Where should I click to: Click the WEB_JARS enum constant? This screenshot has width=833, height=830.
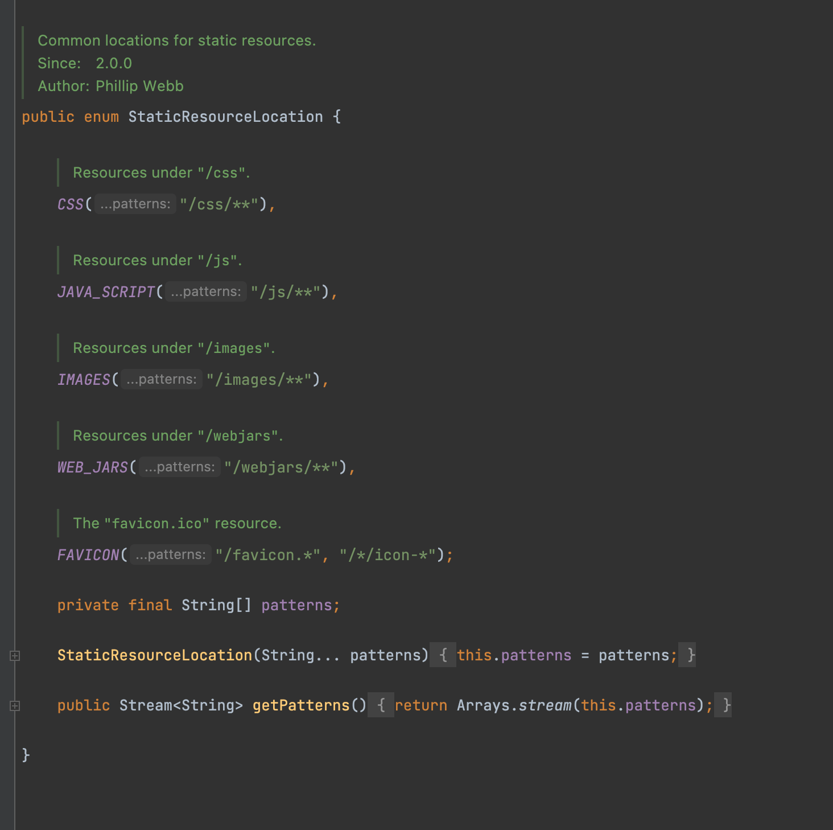point(93,467)
